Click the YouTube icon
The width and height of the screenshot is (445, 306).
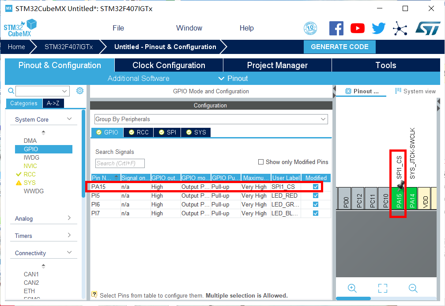click(x=357, y=28)
